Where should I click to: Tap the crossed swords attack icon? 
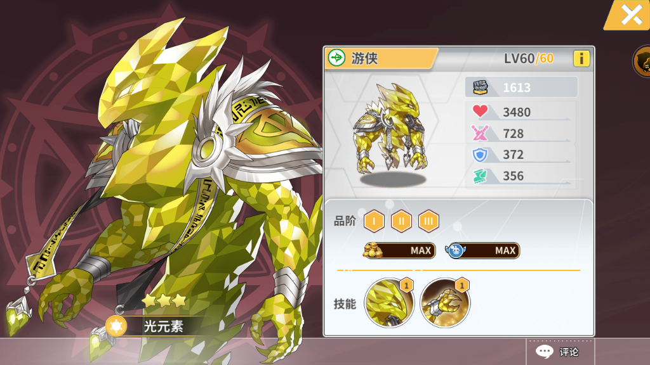(480, 133)
